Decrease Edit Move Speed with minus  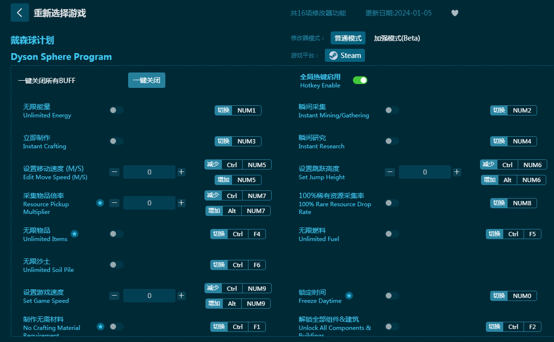pos(114,172)
